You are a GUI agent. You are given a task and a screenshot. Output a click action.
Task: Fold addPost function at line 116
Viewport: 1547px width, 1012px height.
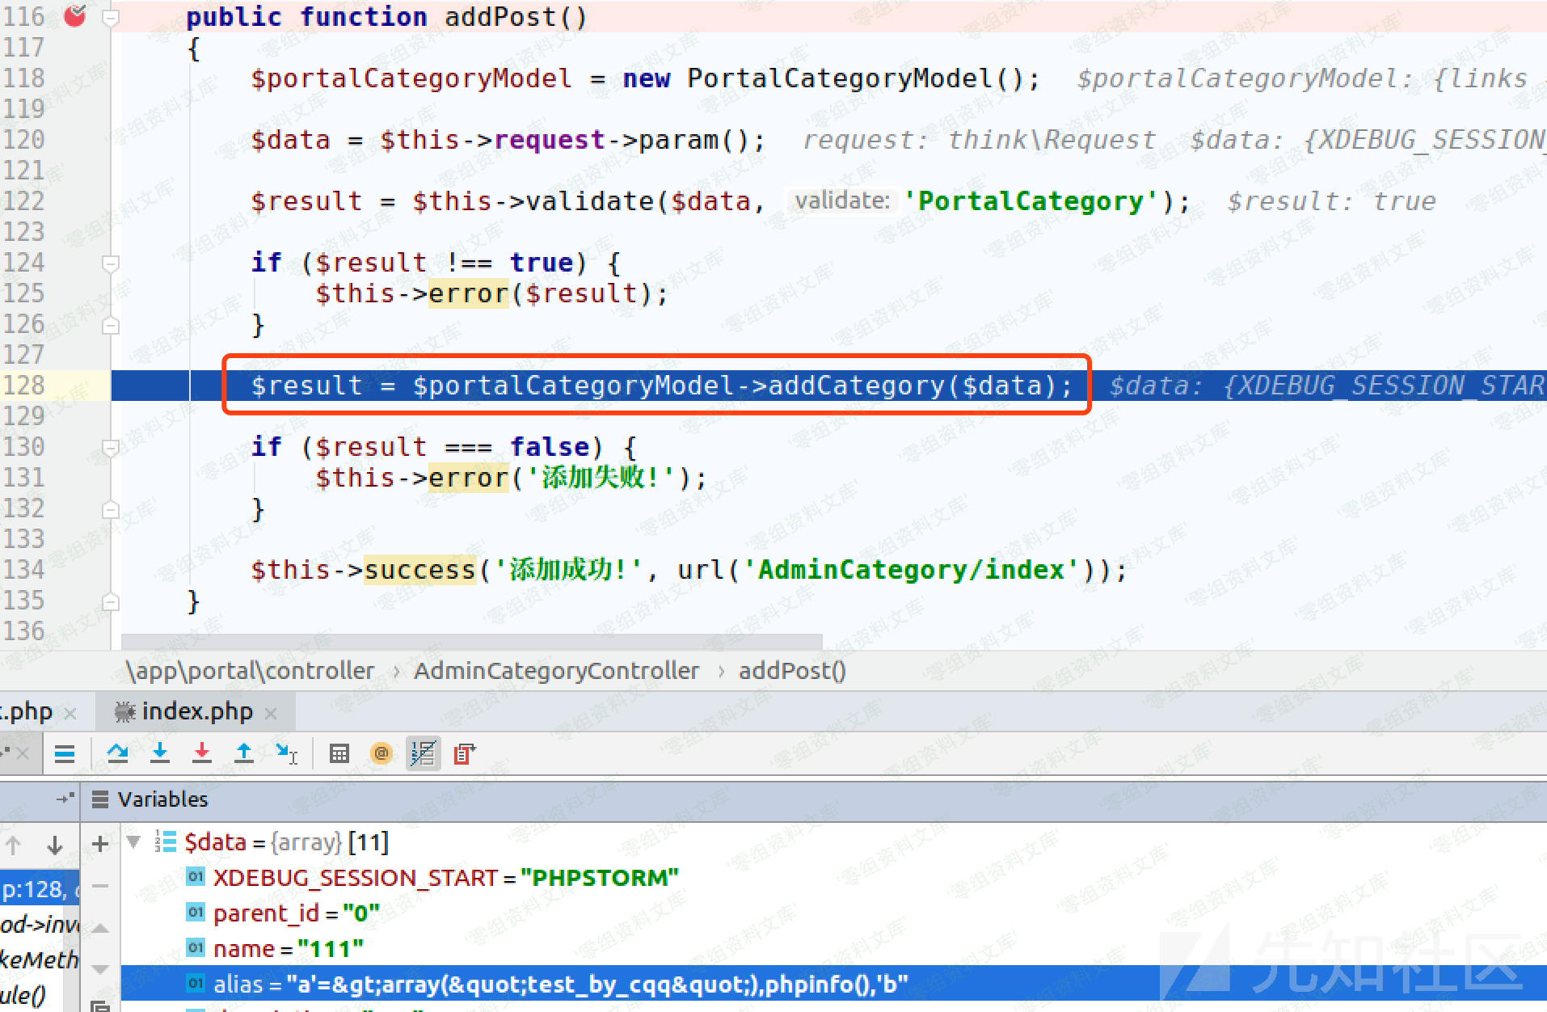click(x=111, y=17)
